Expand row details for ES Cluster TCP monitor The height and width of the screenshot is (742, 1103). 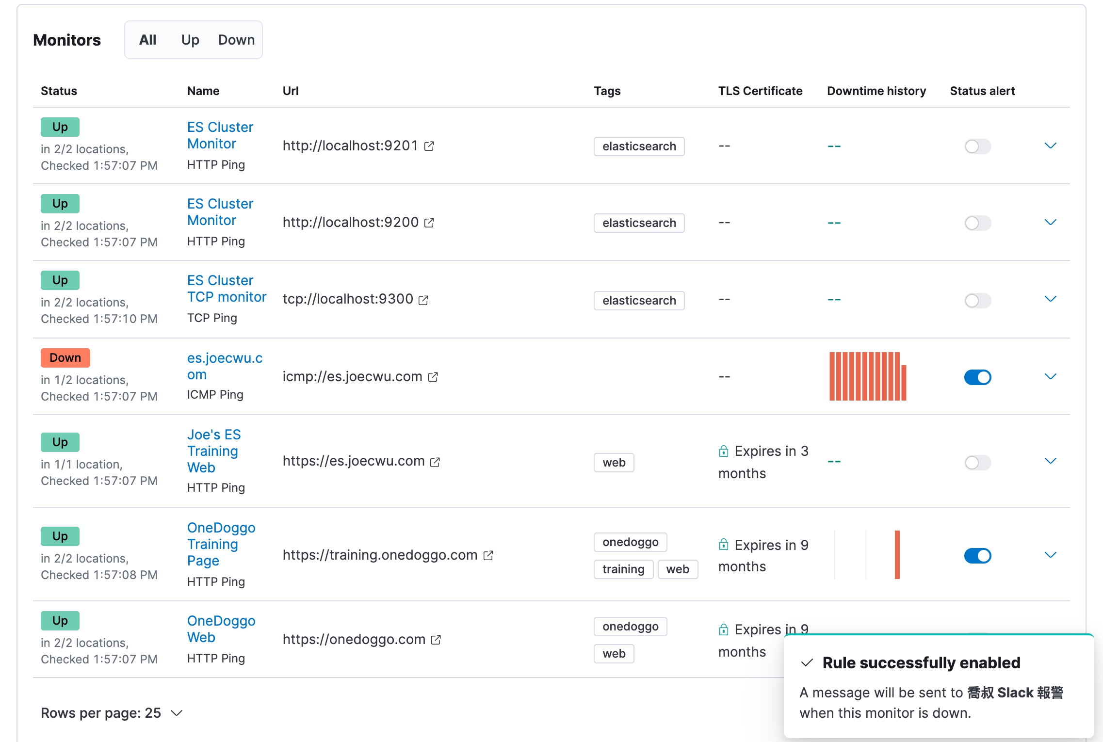[x=1050, y=299]
